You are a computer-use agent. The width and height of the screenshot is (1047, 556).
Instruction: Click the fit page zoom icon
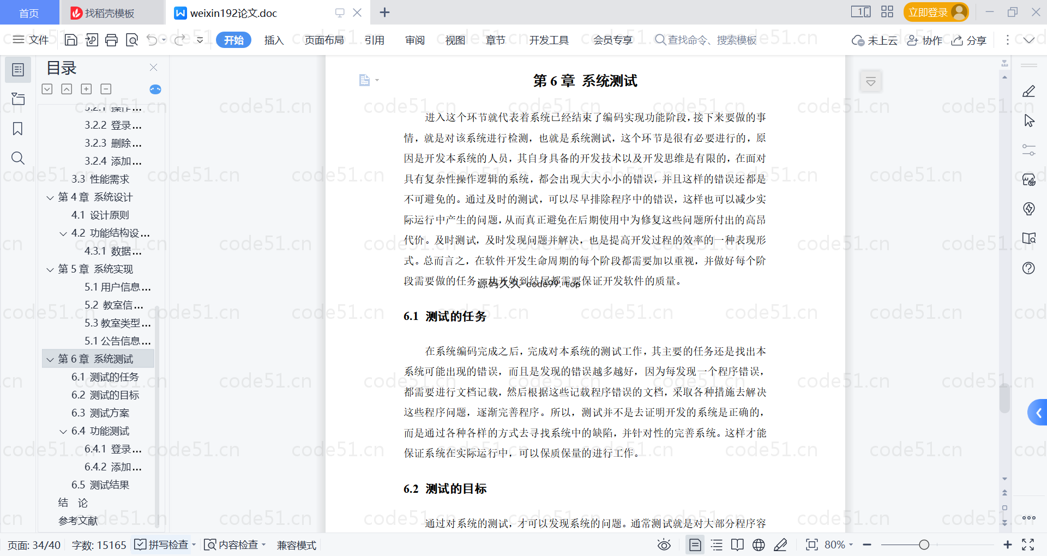(x=812, y=545)
